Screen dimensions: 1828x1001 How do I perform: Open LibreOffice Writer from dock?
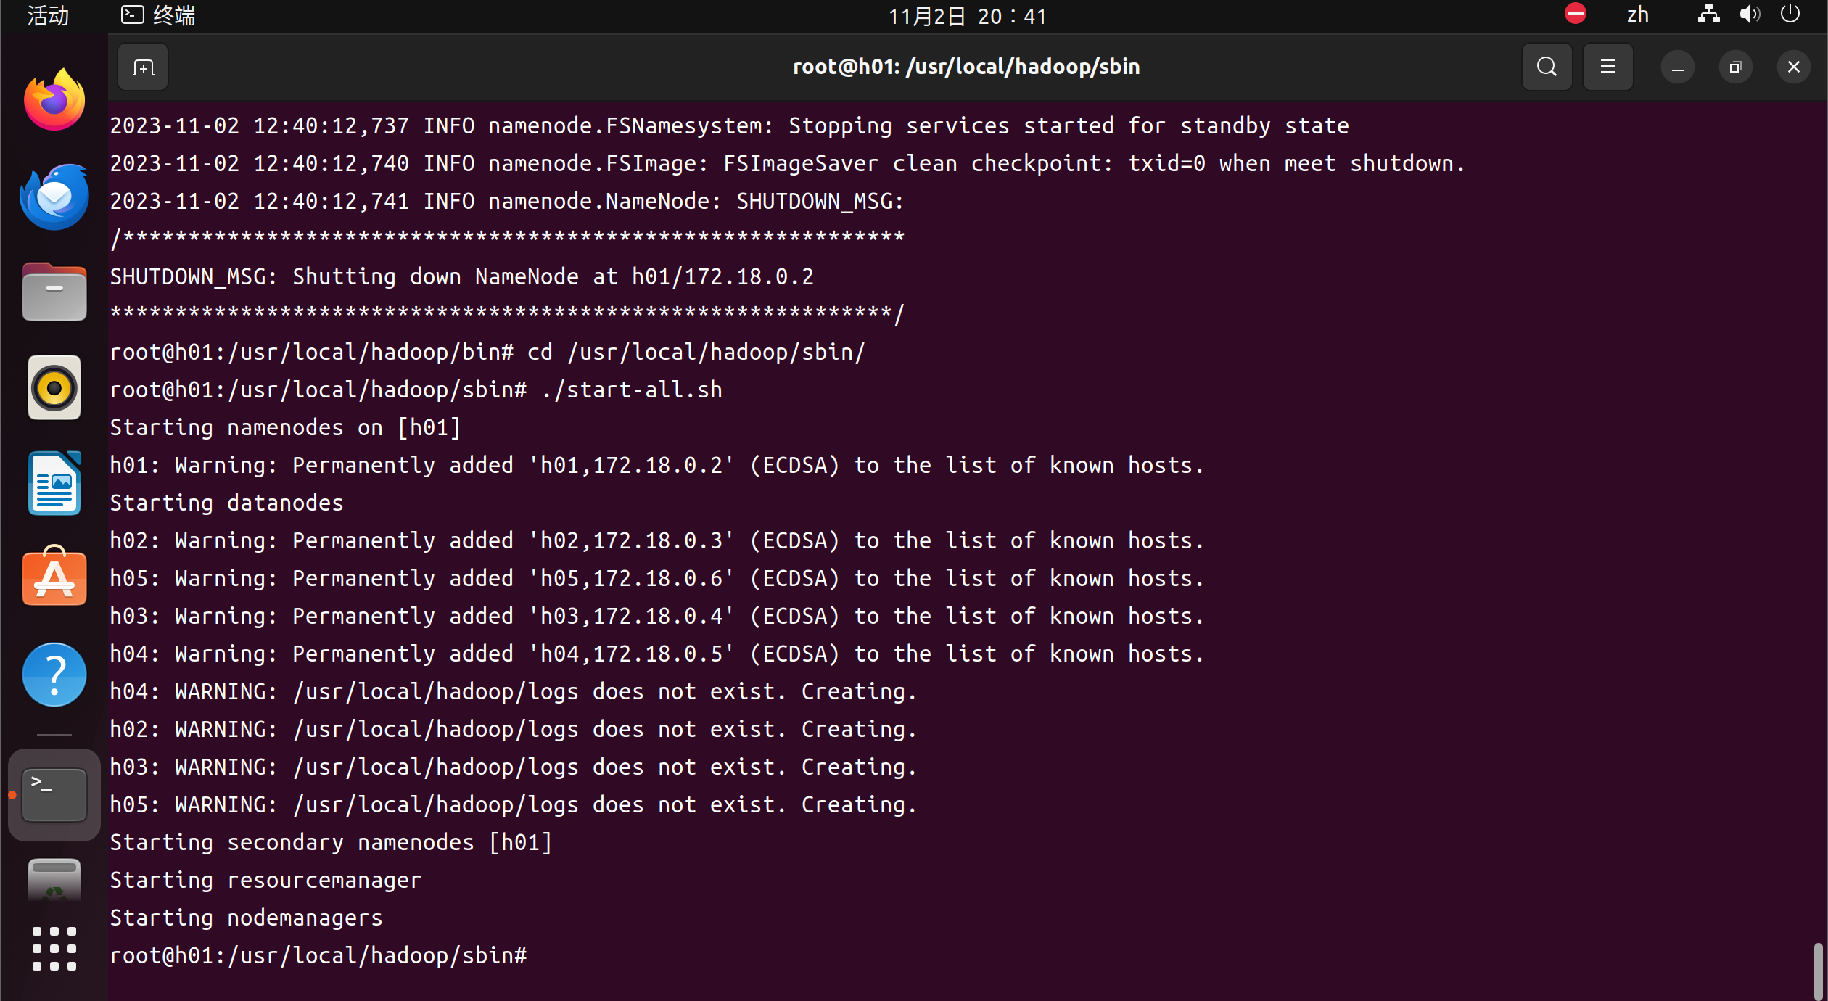[54, 483]
